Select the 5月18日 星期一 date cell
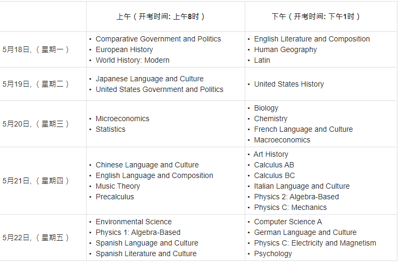The height and width of the screenshot is (262, 398). 36,49
